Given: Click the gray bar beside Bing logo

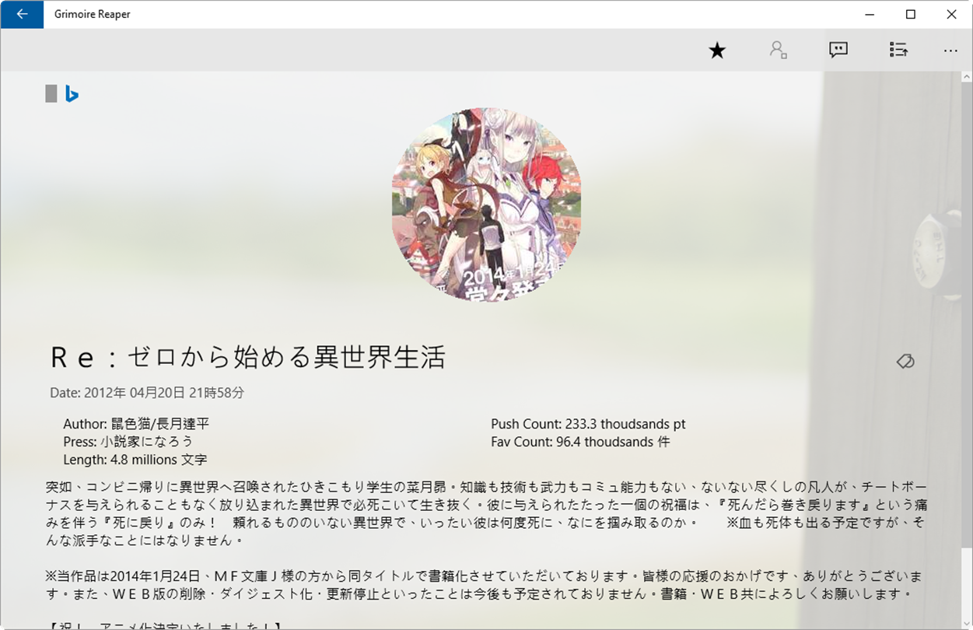Looking at the screenshot, I should click(x=51, y=94).
